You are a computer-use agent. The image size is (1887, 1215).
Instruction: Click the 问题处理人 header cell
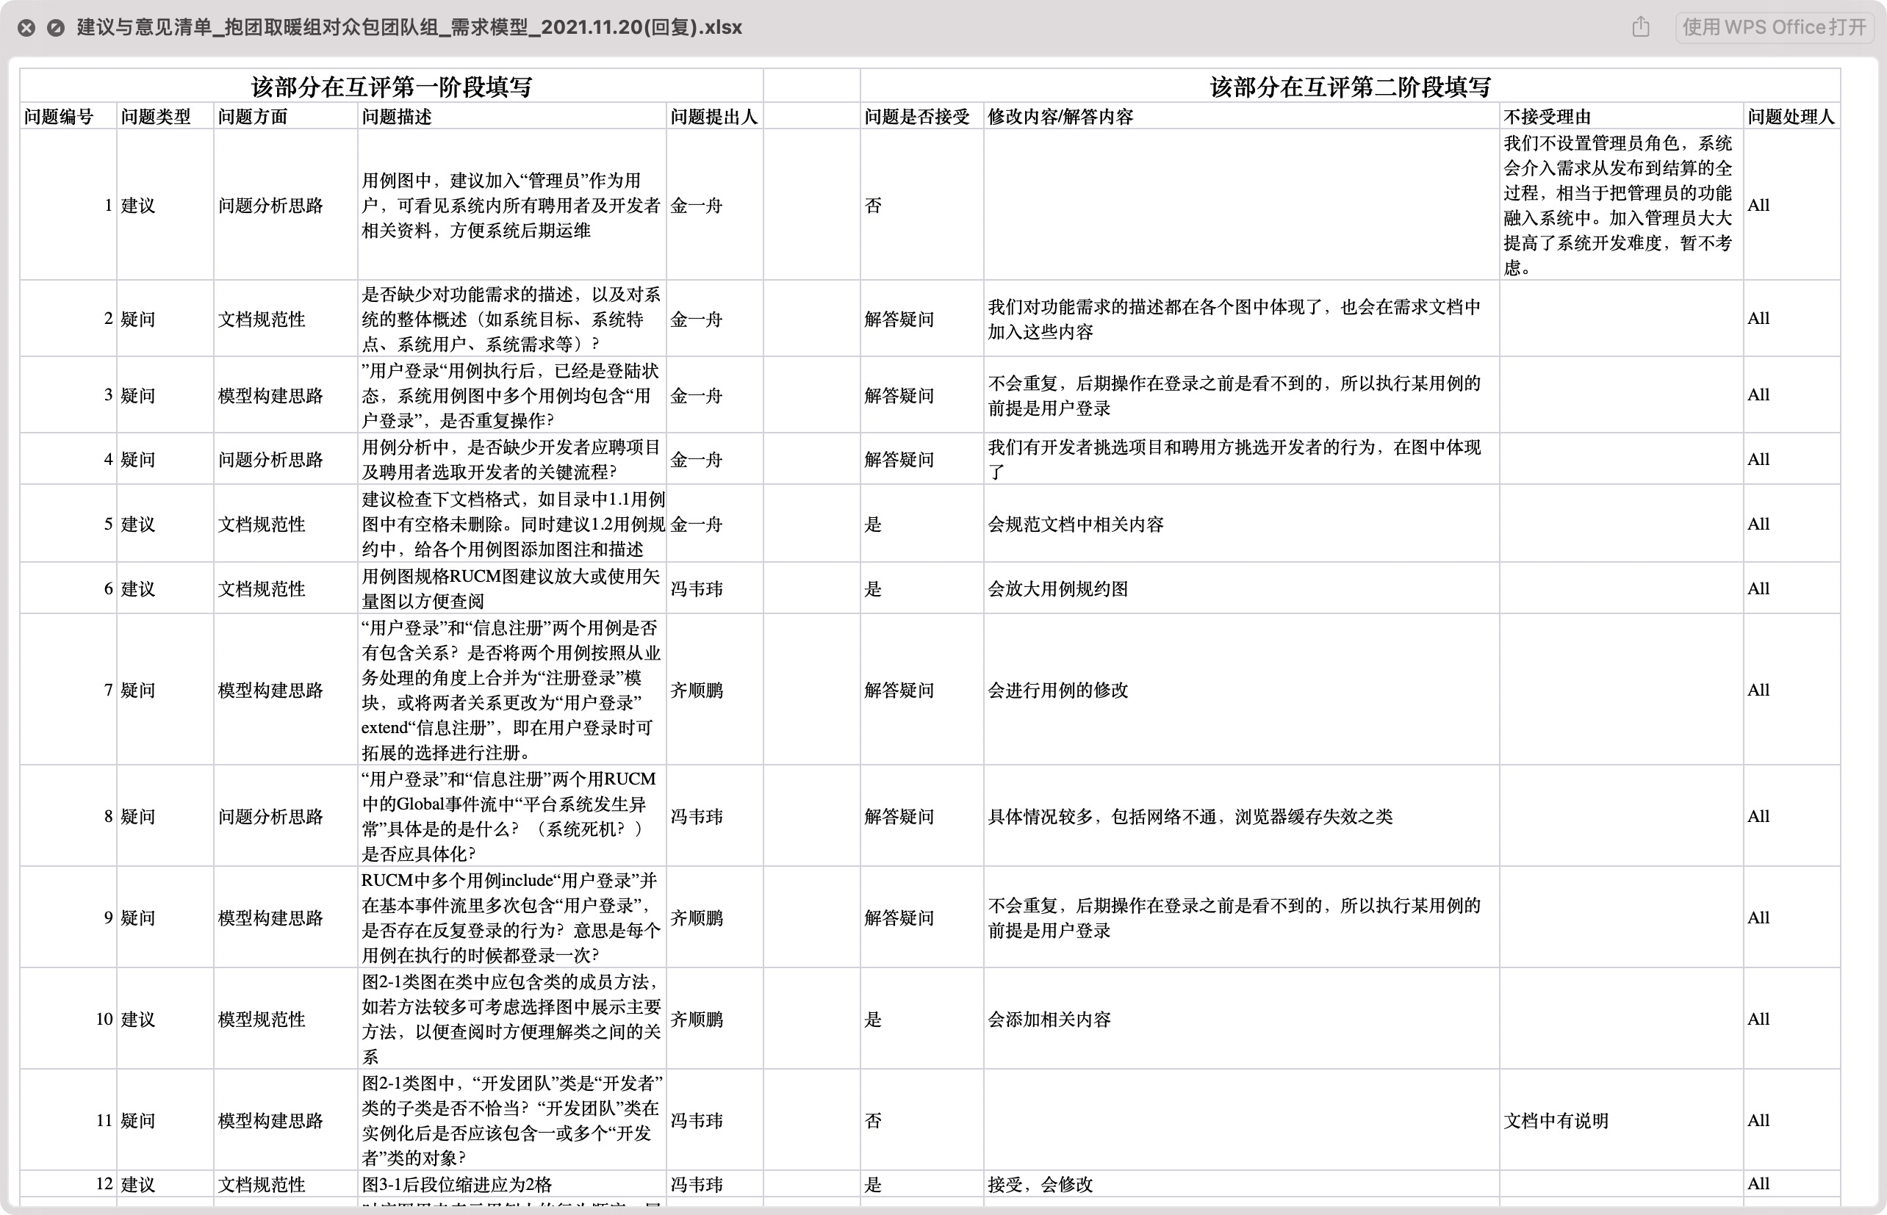1790,117
